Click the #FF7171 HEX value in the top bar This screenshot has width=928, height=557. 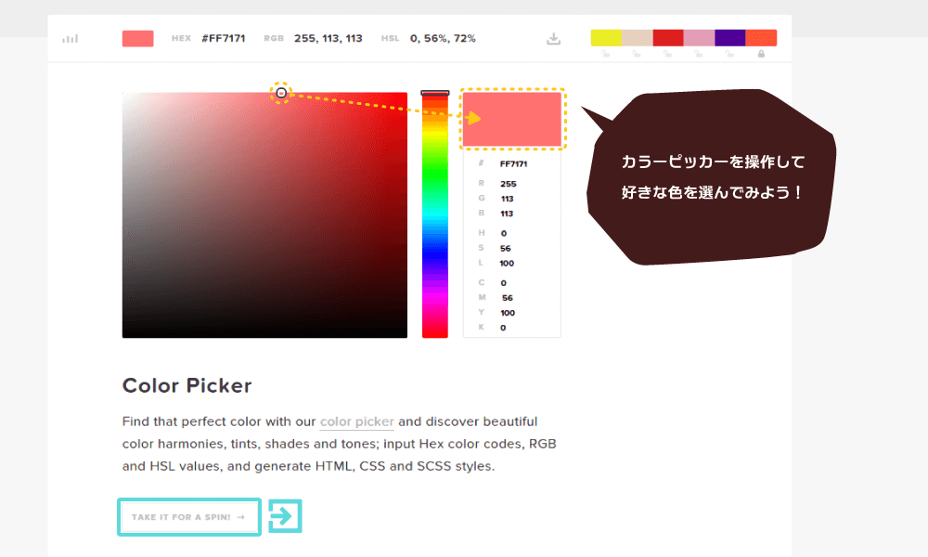click(x=223, y=38)
